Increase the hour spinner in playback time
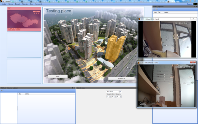This screenshot has width=198, height=124. point(110,96)
